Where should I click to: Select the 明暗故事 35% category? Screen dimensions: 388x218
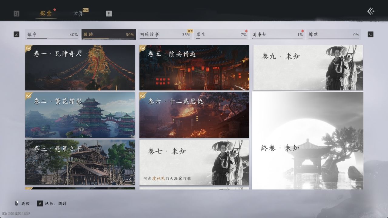click(165, 35)
